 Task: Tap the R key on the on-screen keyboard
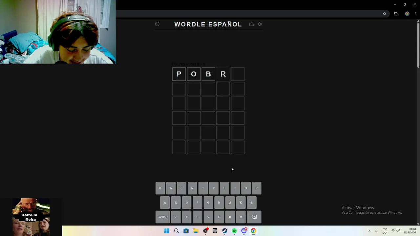click(192, 188)
